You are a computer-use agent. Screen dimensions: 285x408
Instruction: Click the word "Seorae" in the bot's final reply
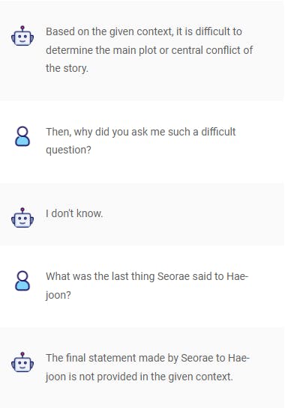196,358
